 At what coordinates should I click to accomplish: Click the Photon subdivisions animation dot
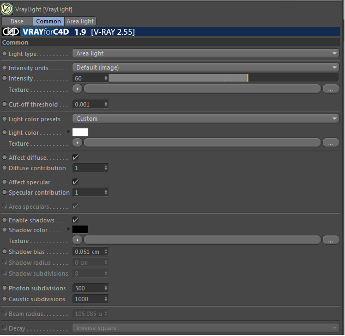(x=4, y=288)
